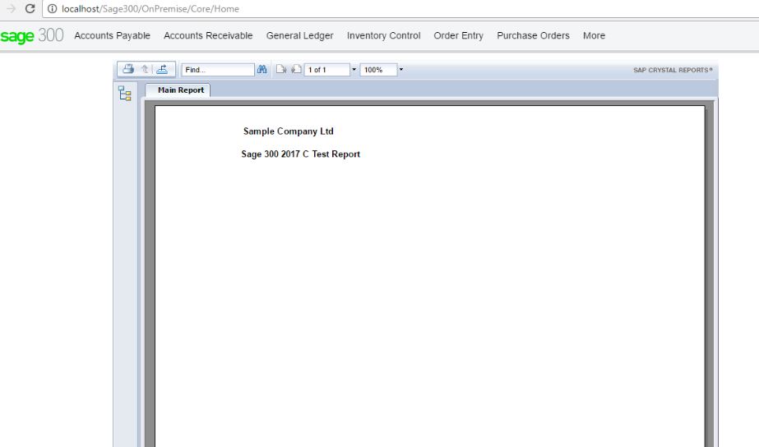This screenshot has width=759, height=447.
Task: Click the Sage 300 logo
Action: tap(32, 36)
